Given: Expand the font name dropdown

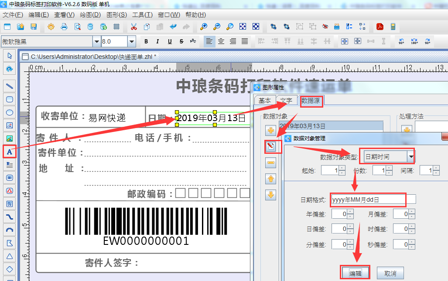Looking at the screenshot, I should click(x=96, y=42).
